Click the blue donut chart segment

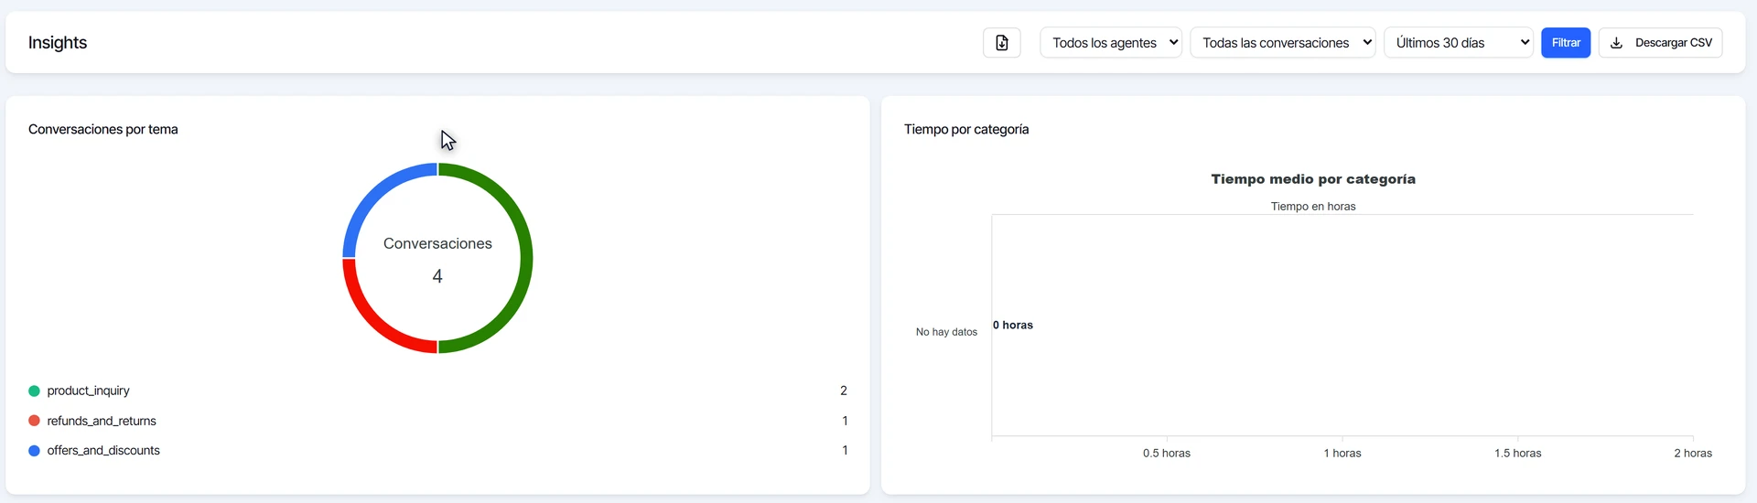tap(371, 191)
